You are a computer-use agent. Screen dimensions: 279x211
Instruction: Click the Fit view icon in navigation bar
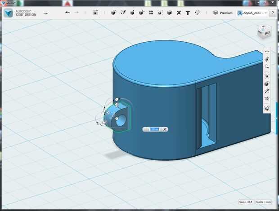click(x=267, y=76)
